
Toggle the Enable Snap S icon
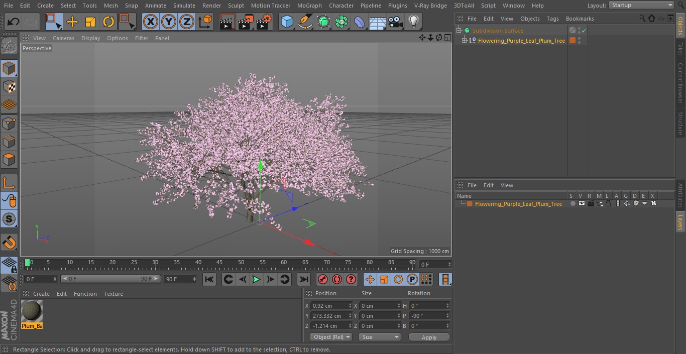pyautogui.click(x=9, y=219)
